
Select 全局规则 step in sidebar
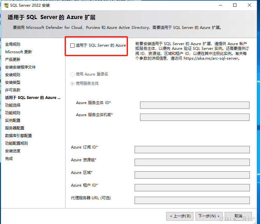pos(13,44)
